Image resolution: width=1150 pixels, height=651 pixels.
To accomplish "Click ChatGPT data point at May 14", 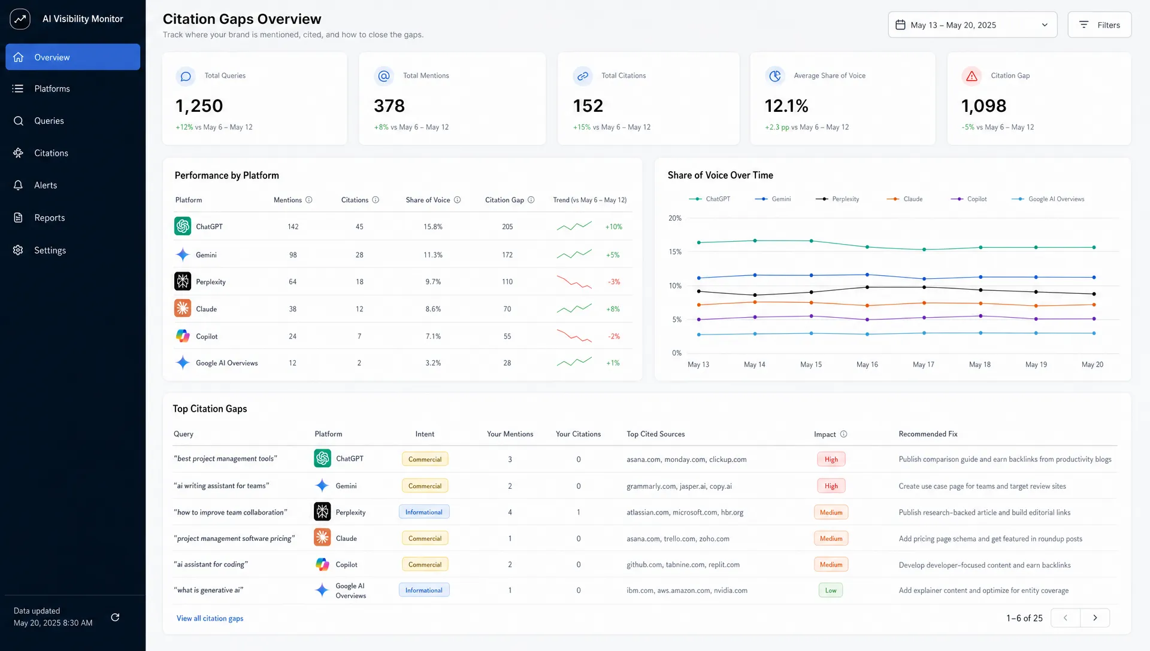I will pyautogui.click(x=755, y=241).
